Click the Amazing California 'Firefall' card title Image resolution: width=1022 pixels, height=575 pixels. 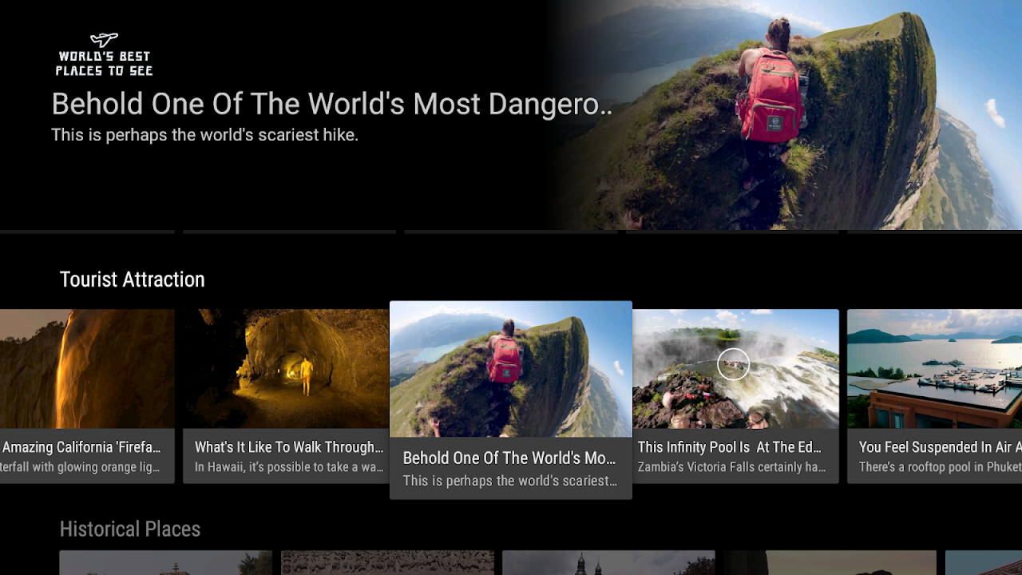pyautogui.click(x=84, y=447)
